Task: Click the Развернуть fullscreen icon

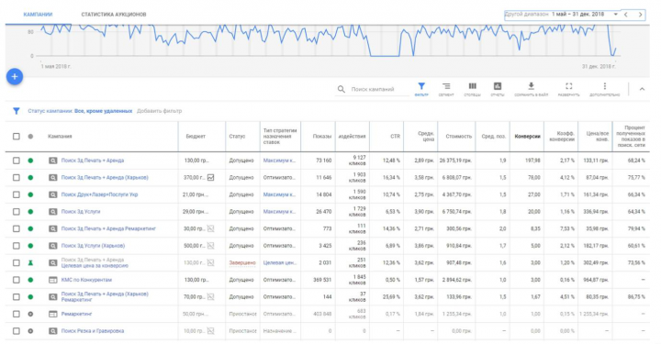Action: [568, 86]
